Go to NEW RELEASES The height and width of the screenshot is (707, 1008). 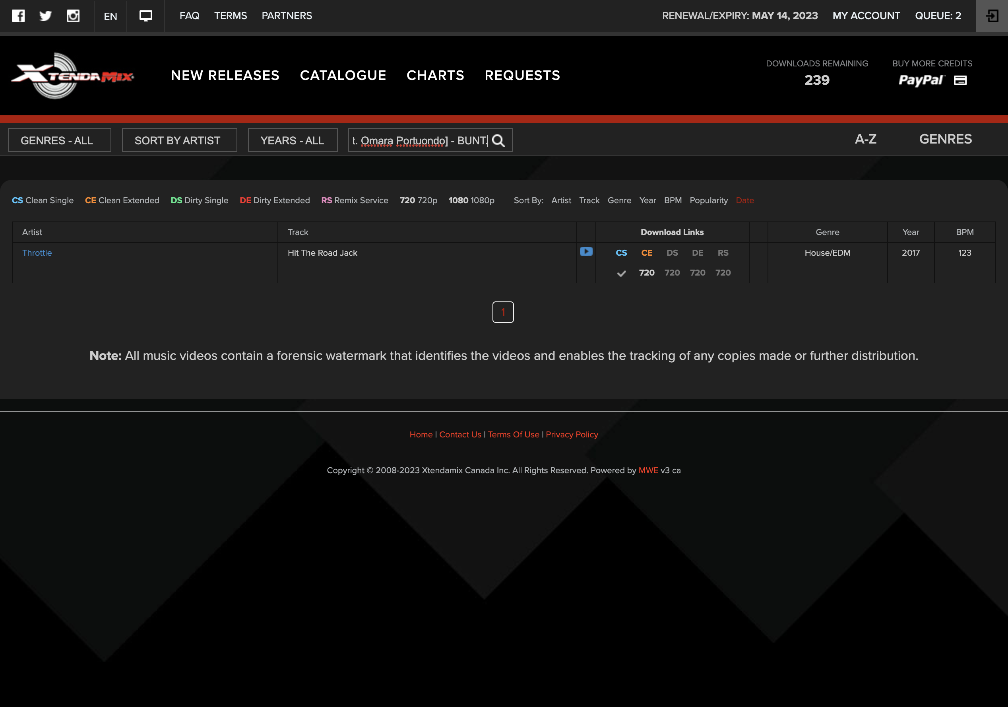click(x=225, y=76)
